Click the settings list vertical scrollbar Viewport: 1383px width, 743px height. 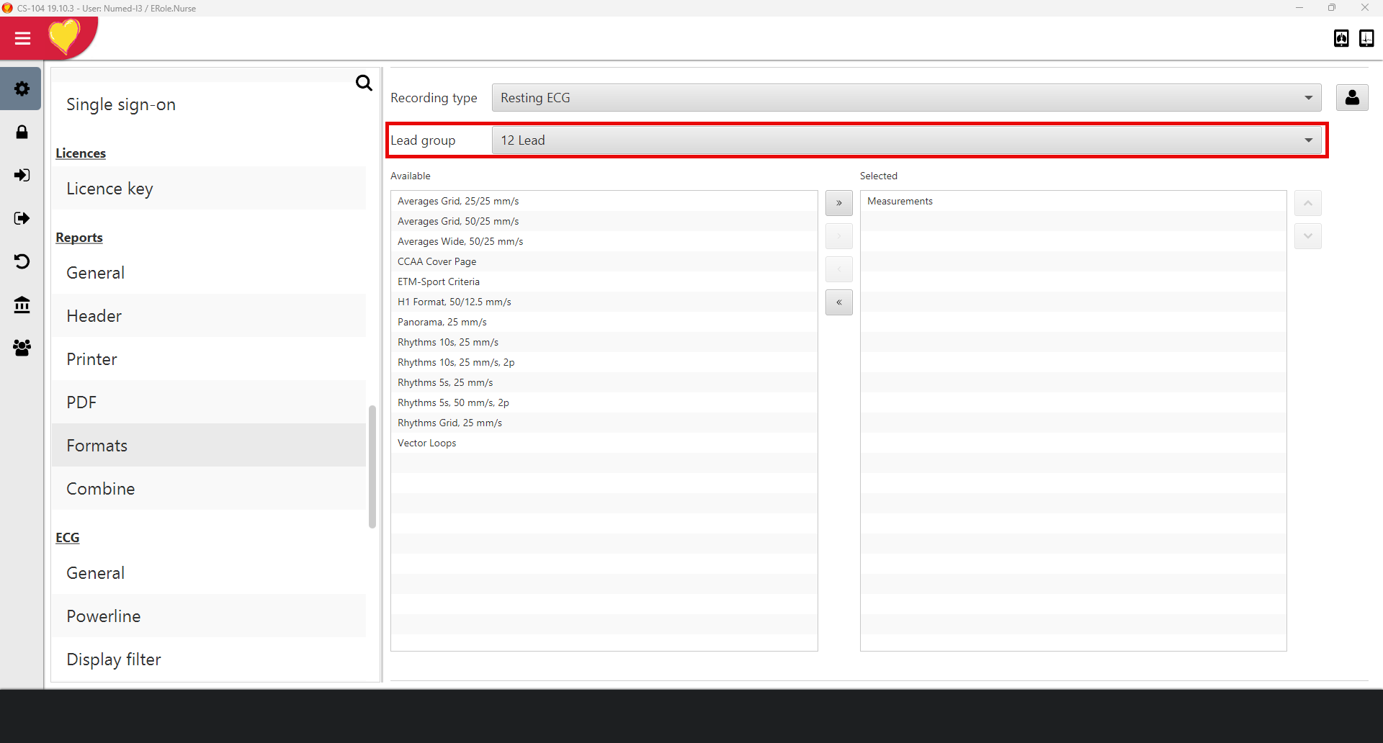click(372, 467)
